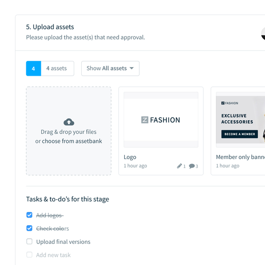The width and height of the screenshot is (265, 265).
Task: Click the Add new task text field
Action: pyautogui.click(x=54, y=255)
